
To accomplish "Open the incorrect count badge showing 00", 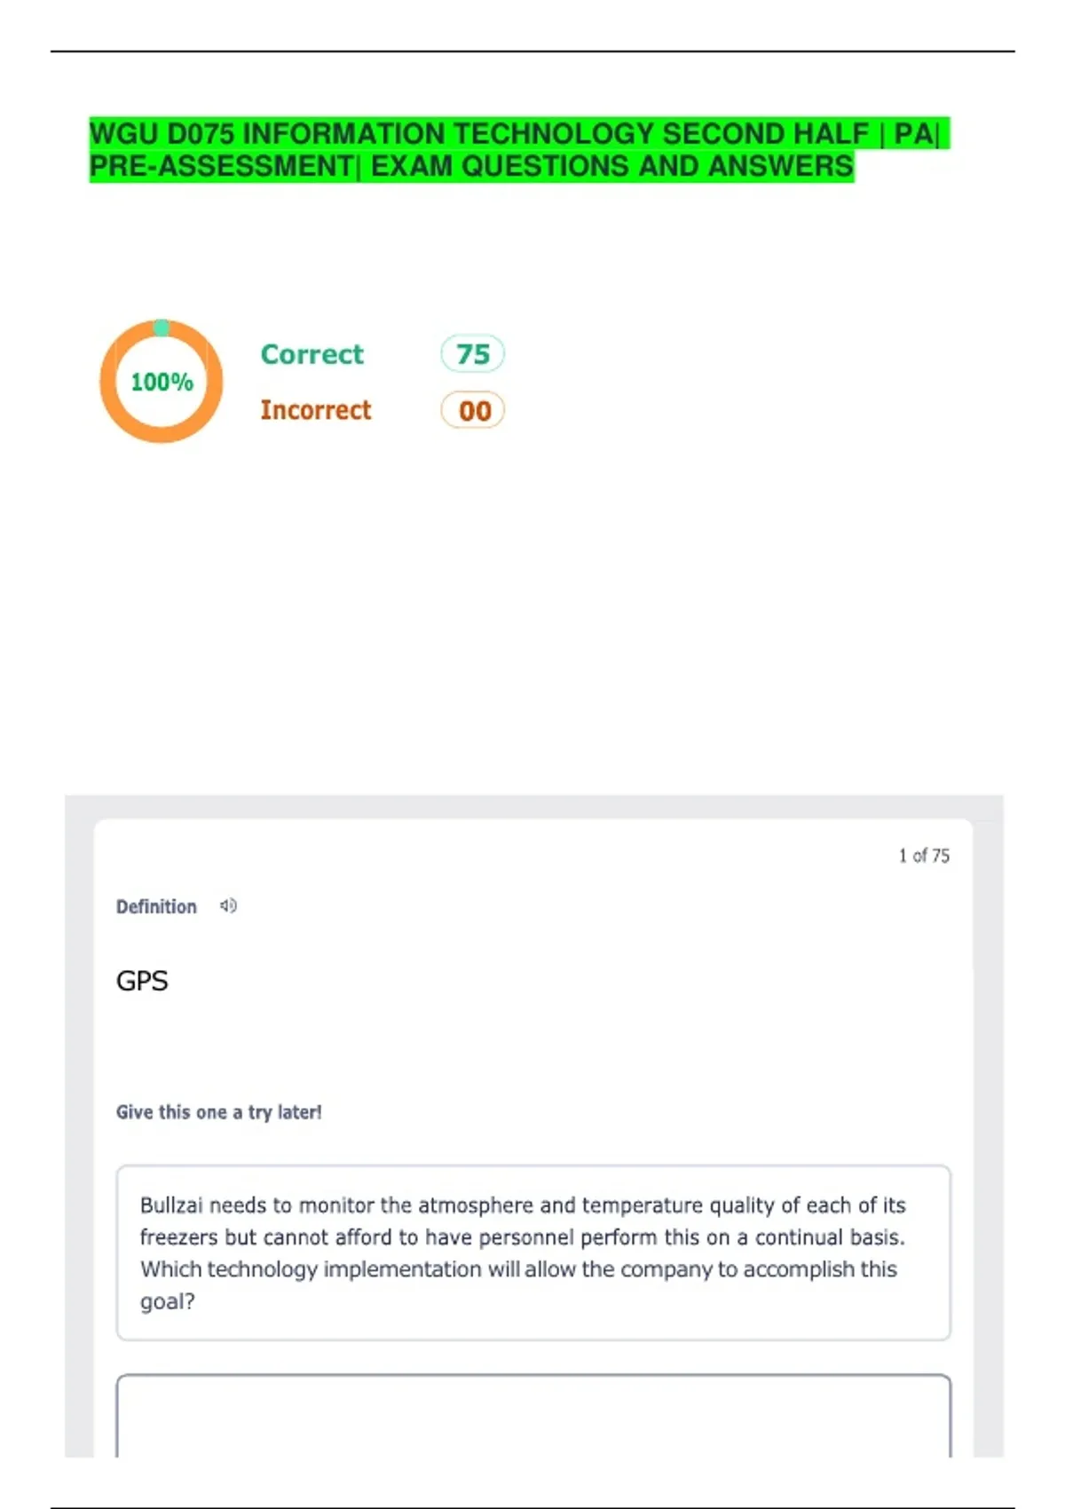I will [472, 410].
